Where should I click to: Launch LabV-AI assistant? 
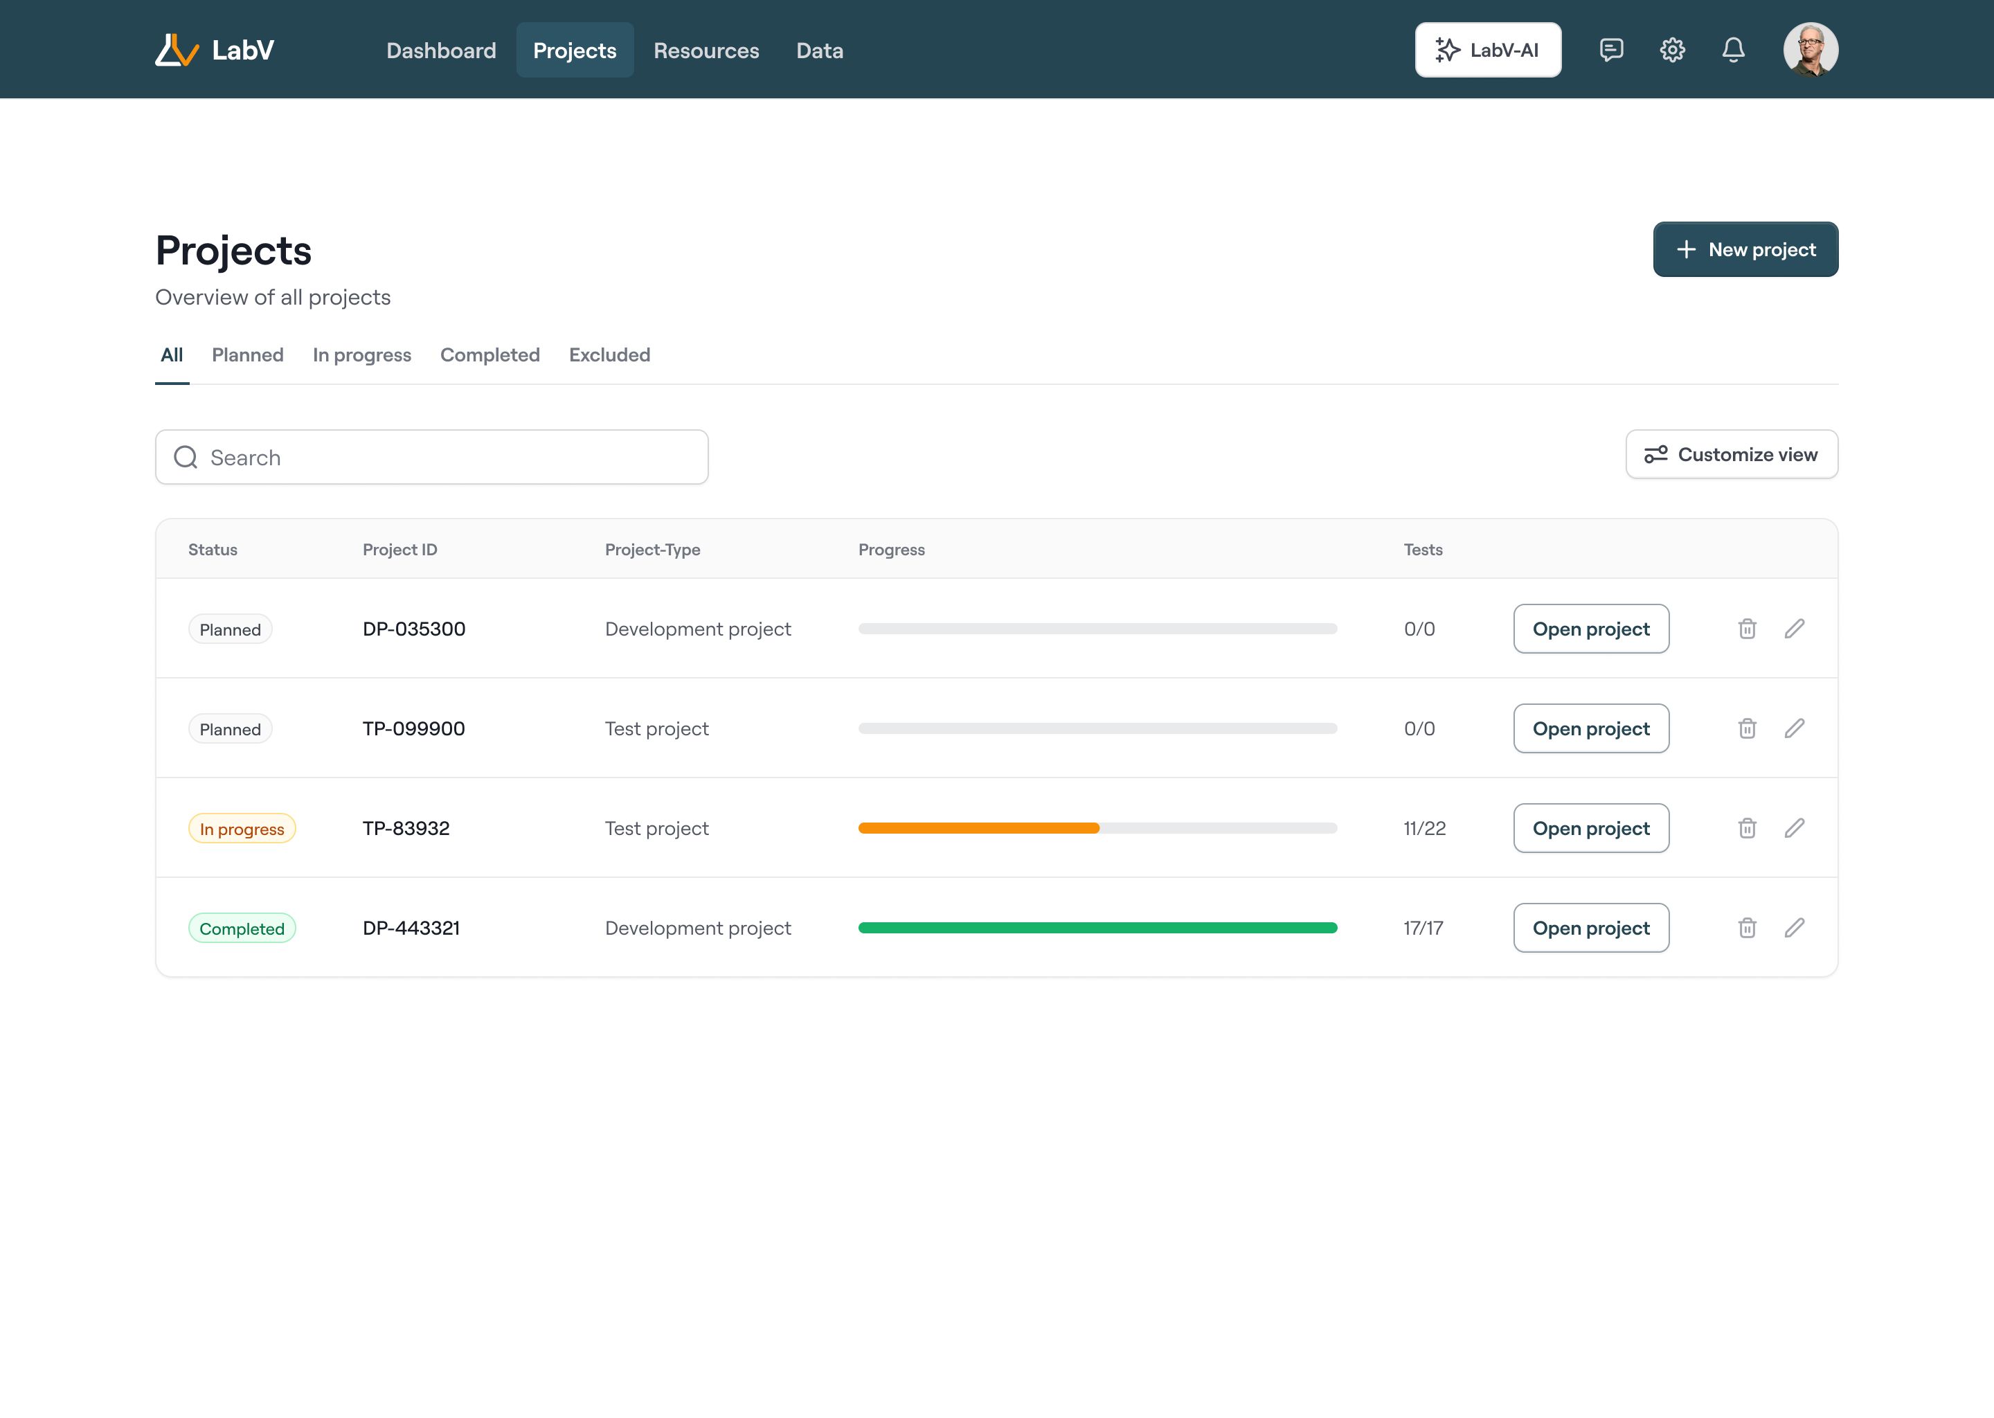tap(1488, 50)
